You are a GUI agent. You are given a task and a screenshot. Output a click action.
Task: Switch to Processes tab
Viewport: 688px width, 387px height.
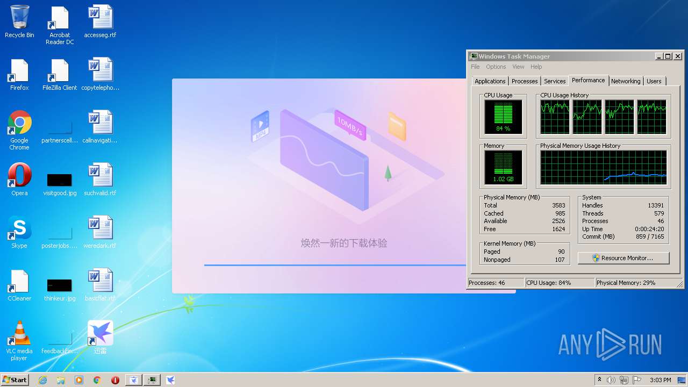click(525, 81)
